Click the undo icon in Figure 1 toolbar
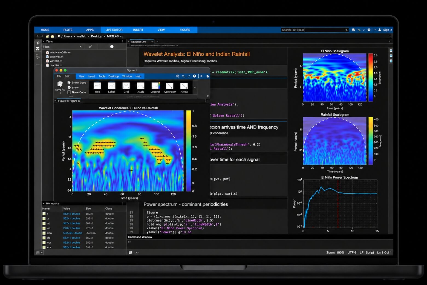 pos(183,76)
